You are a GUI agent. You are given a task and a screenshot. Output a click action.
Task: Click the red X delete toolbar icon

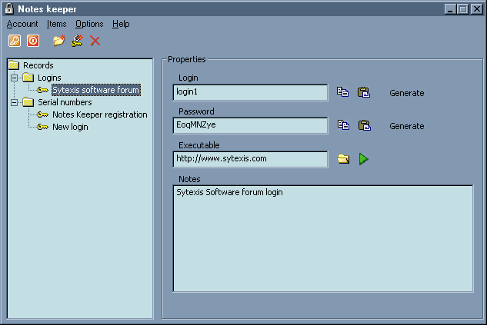coord(95,41)
